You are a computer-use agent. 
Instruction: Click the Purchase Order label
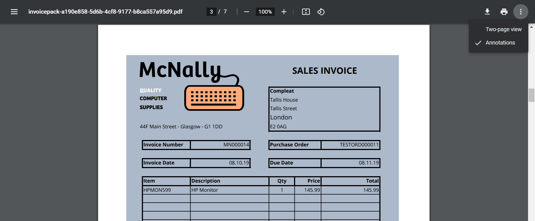point(289,145)
